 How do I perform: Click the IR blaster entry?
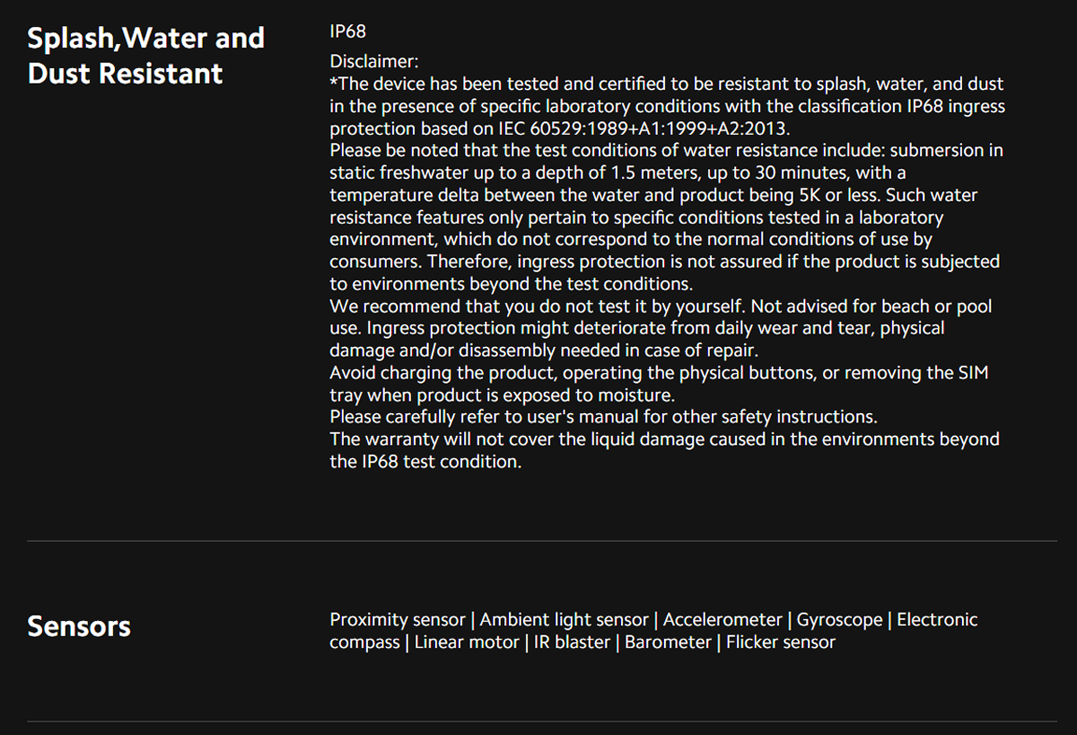572,642
